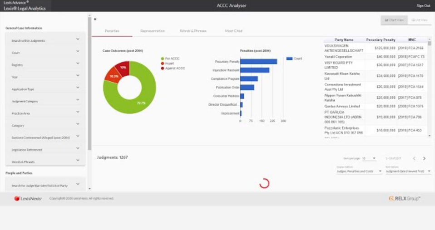Sort table by MNC header
The image size is (435, 230).
(x=412, y=40)
